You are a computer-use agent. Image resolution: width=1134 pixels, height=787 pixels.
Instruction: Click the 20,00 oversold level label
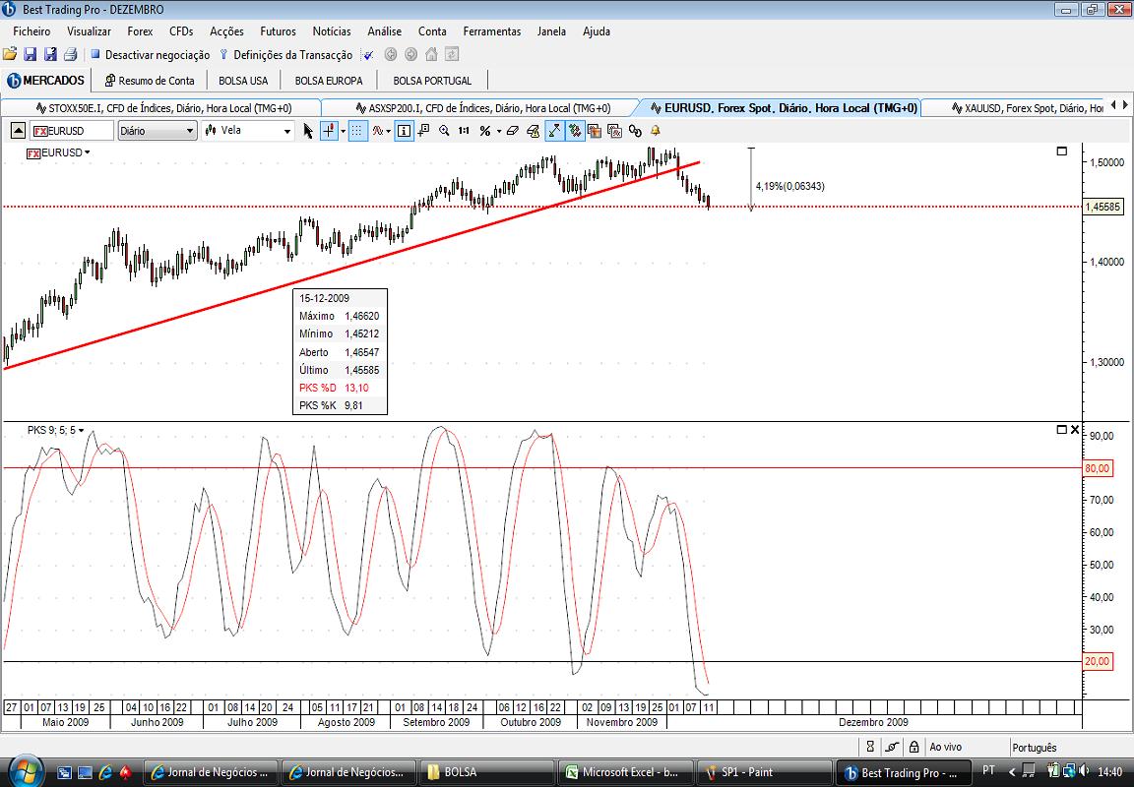[1097, 660]
